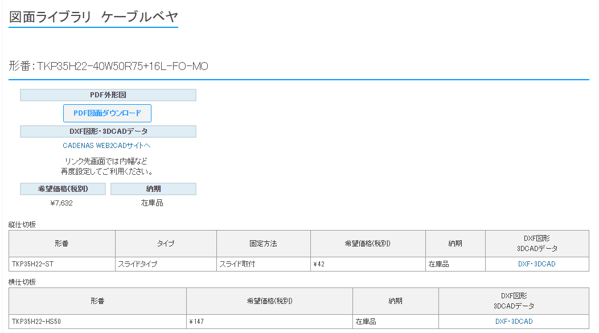Click the 図面ライブラリ ケーブルベヤ page heading
Viewport: 599px width, 333px height.
pyautogui.click(x=94, y=17)
